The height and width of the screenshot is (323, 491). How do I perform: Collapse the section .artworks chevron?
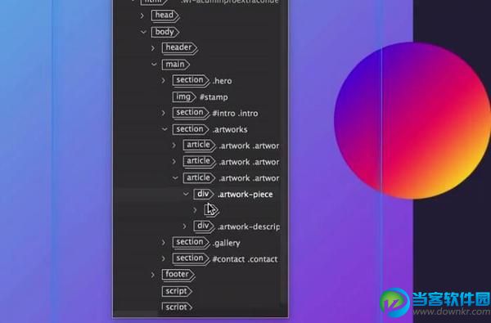164,129
